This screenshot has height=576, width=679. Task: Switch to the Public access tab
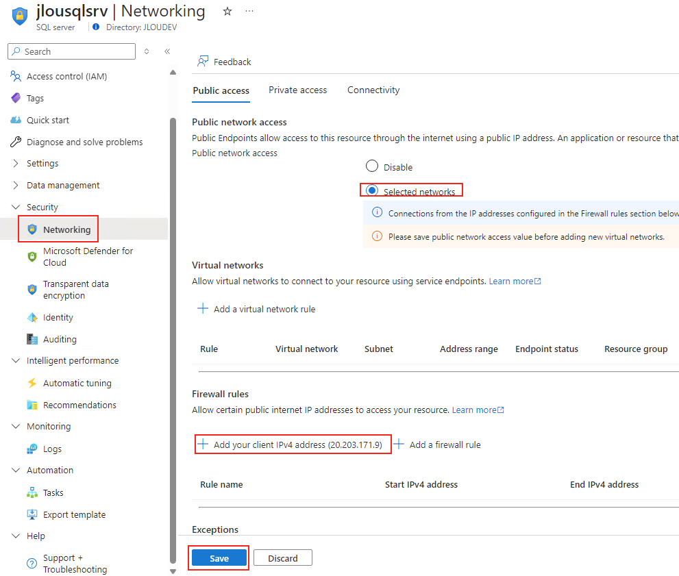[x=221, y=90]
